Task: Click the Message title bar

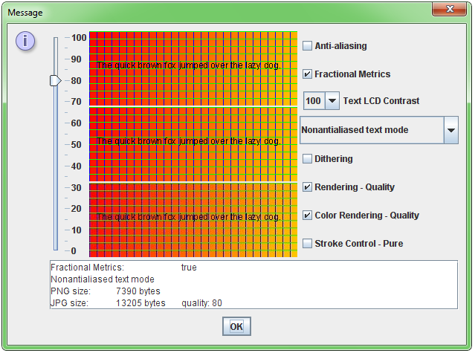Action: tap(223, 12)
